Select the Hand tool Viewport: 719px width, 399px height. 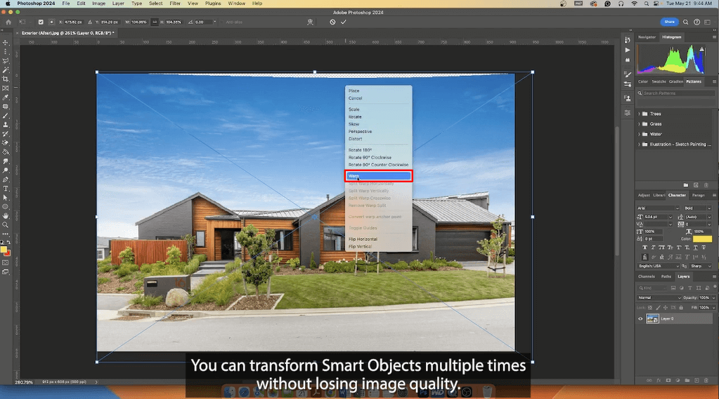click(x=6, y=216)
